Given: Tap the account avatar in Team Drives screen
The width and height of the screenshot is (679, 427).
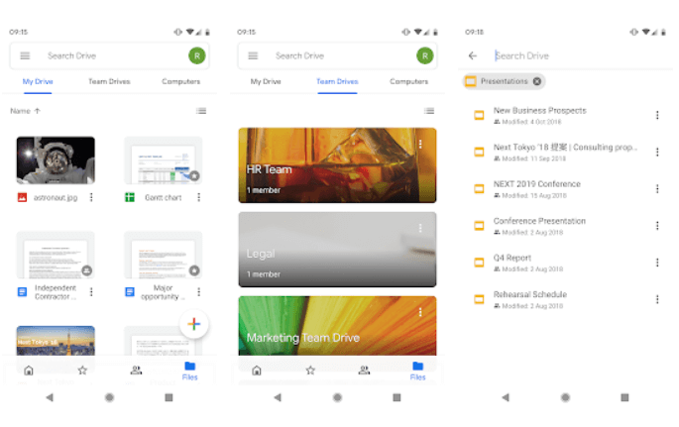Looking at the screenshot, I should tap(425, 55).
